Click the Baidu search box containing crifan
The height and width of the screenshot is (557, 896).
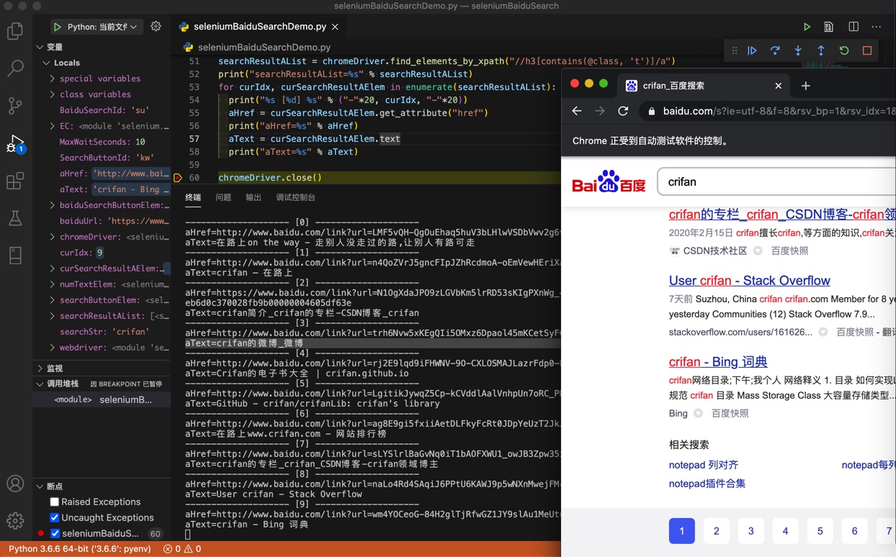coord(776,182)
